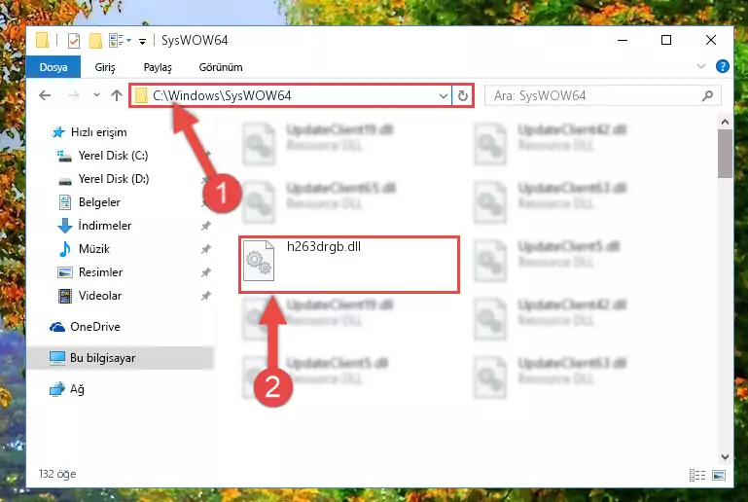Unpin Videolar using its pin icon

205,296
